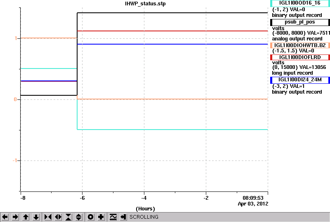Click the plus cross icon in the toolbar
Image resolution: width=330 pixels, height=222 pixels.
pos(101,217)
